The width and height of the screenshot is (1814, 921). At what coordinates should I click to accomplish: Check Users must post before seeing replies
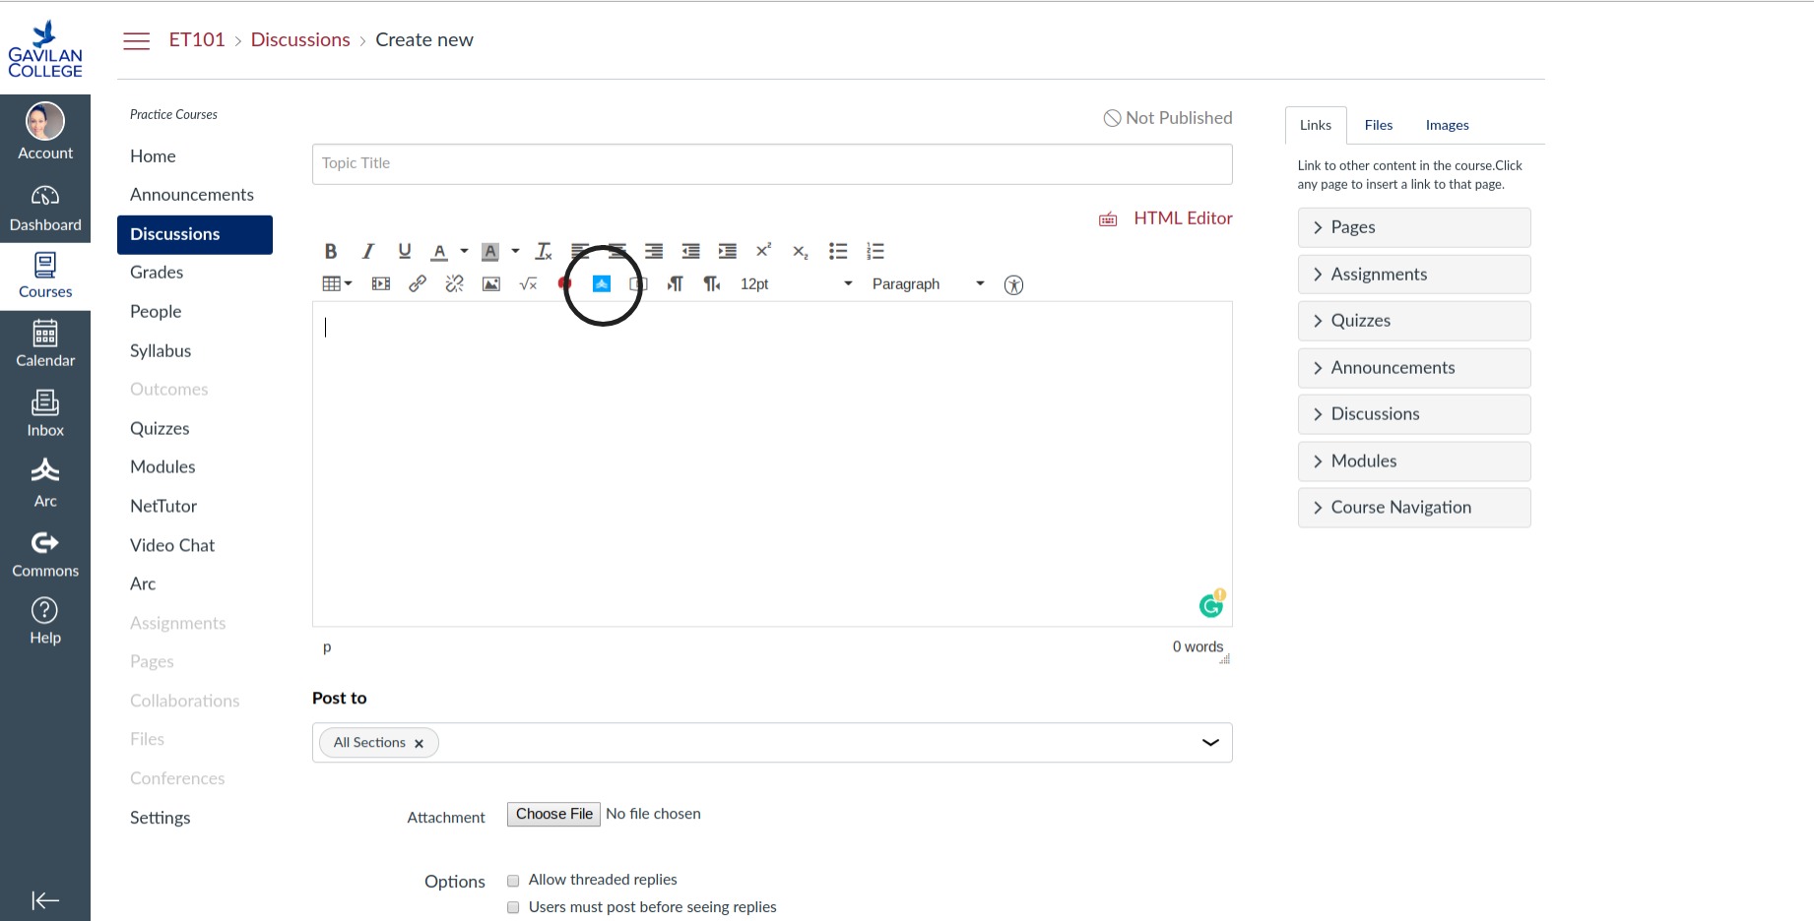513,907
